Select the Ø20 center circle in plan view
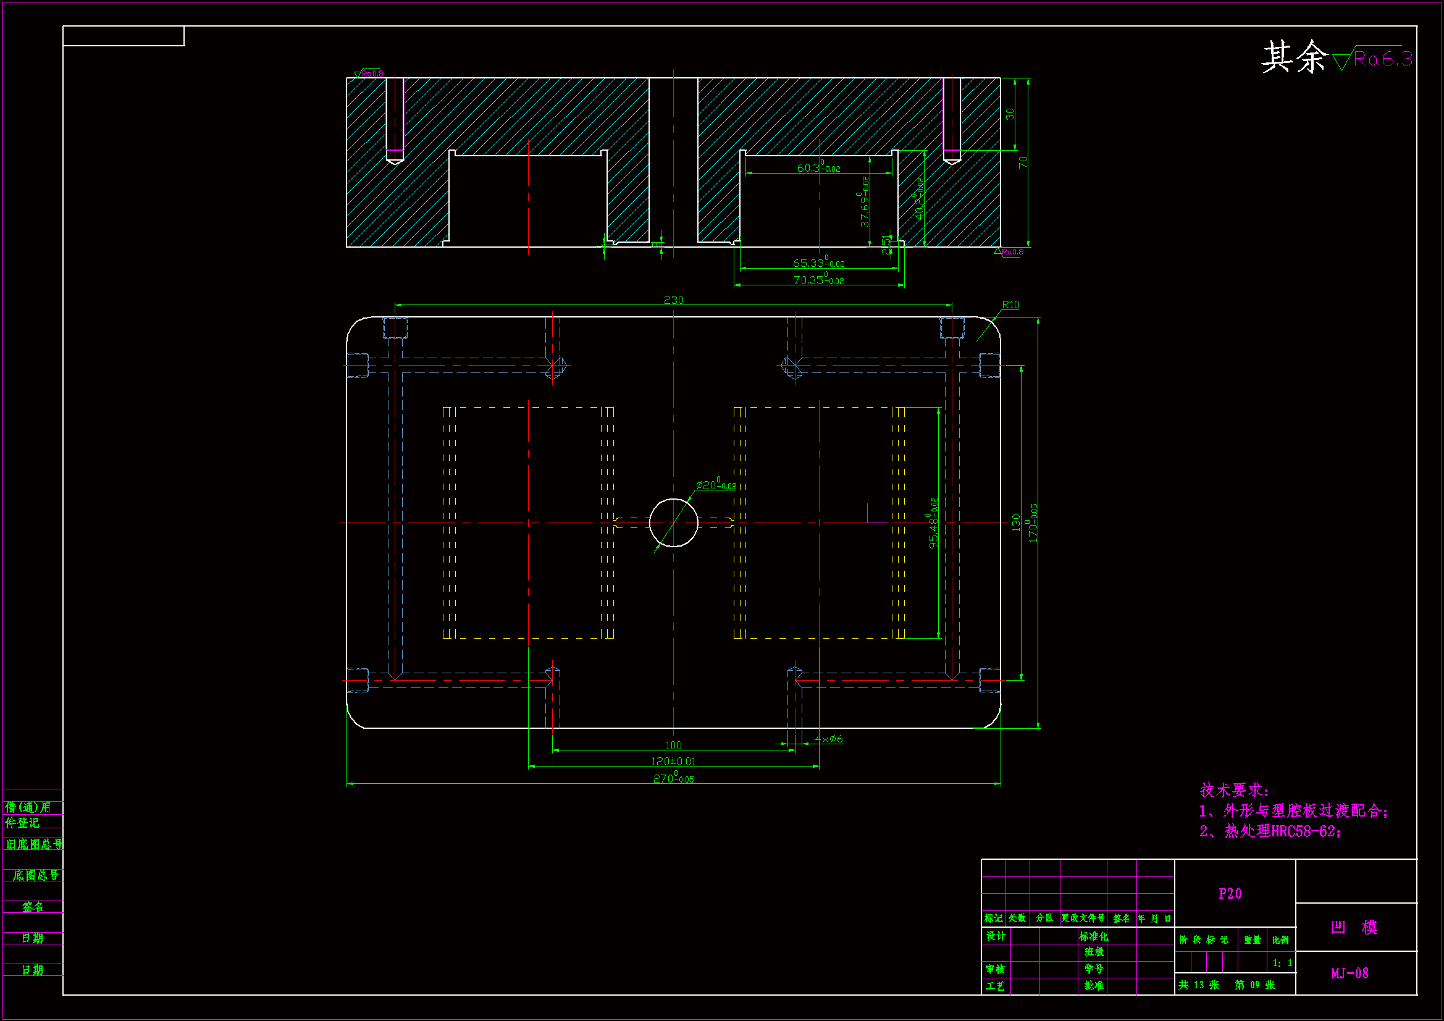 pyautogui.click(x=673, y=523)
